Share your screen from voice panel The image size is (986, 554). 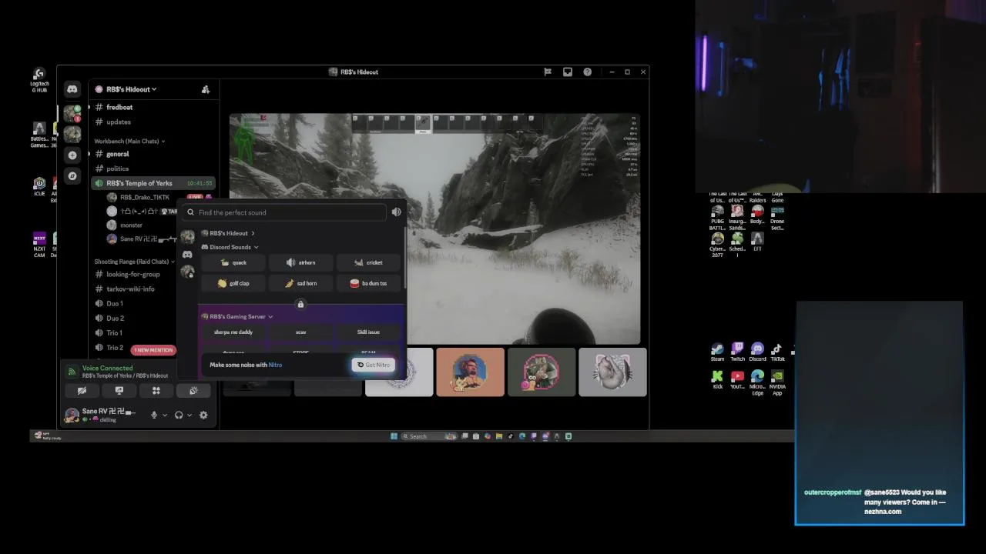pyautogui.click(x=119, y=391)
